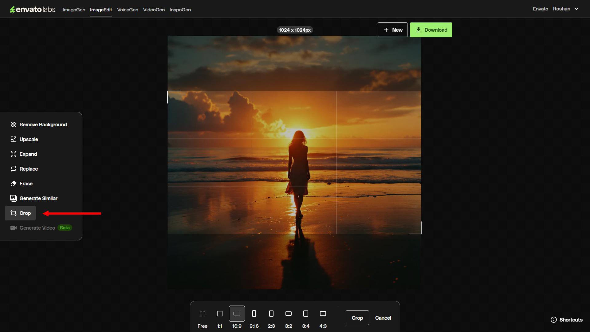Image resolution: width=590 pixels, height=332 pixels.
Task: Click the New button
Action: (392, 30)
